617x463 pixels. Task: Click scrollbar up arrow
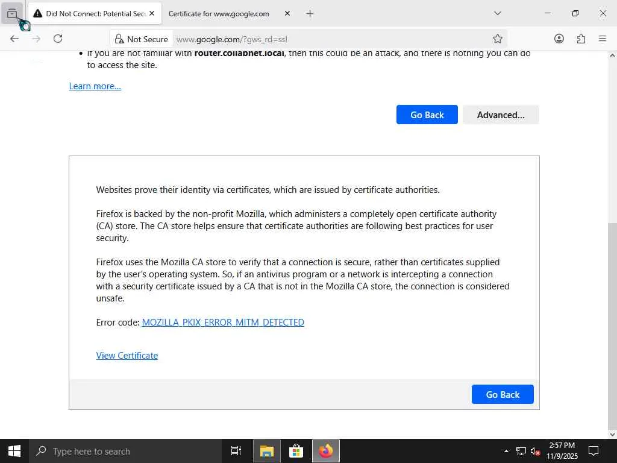(612, 55)
